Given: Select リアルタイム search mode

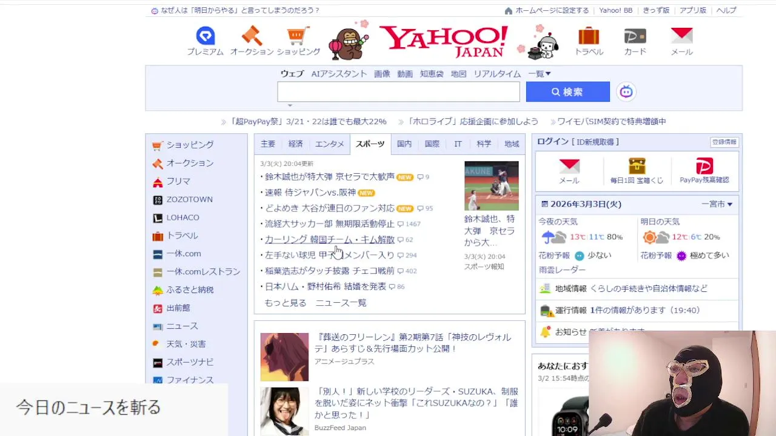Looking at the screenshot, I should pos(497,74).
